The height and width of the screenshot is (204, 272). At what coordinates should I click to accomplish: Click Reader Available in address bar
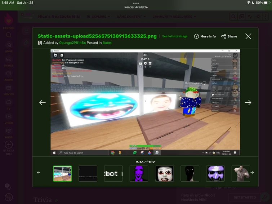(x=136, y=7)
